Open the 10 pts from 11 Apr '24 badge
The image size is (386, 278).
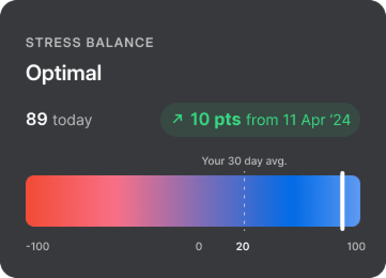click(260, 120)
